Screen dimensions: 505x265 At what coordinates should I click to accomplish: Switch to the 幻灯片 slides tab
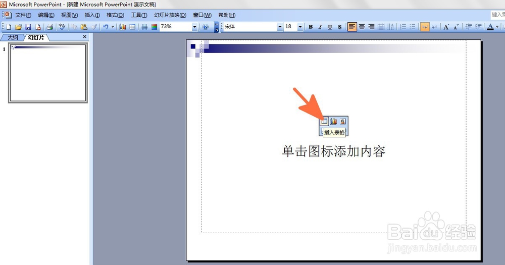(x=36, y=37)
